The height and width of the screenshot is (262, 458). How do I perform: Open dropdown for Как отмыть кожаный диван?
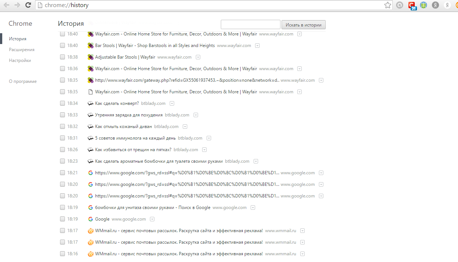pos(185,127)
